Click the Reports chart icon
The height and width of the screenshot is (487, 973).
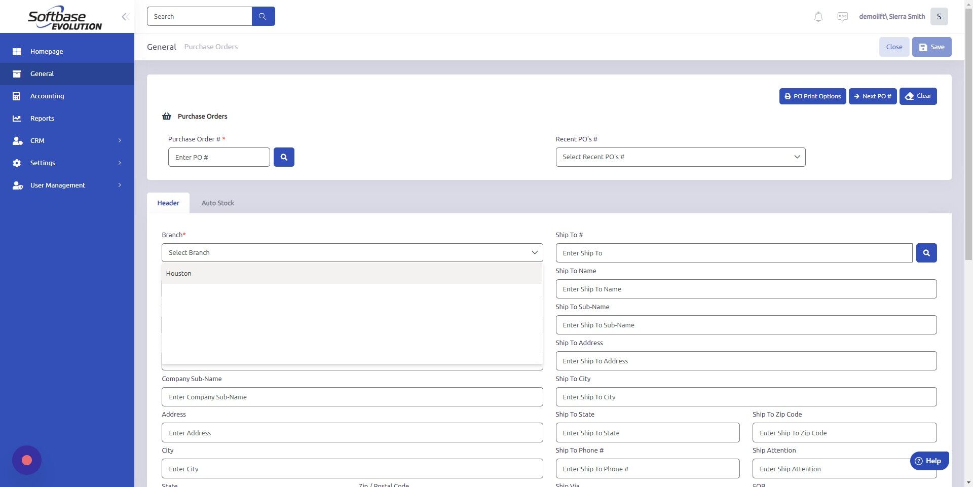point(17,119)
